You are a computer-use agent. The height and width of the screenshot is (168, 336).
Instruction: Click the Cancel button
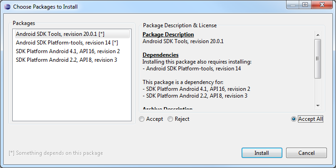point(306,153)
